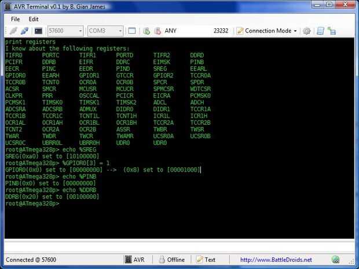Click the black terminal window icon

(x=38, y=31)
